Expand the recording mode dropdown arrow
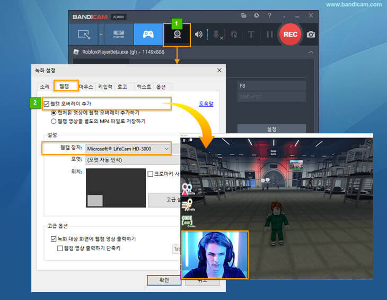 (101, 35)
